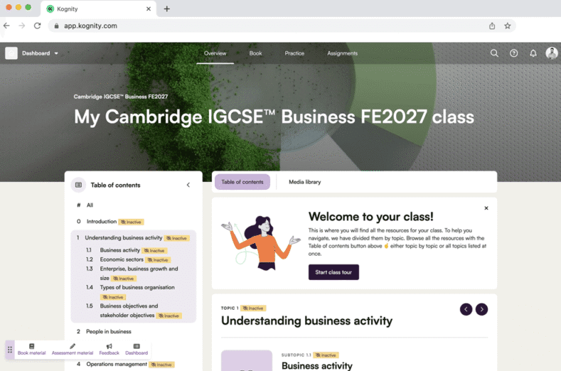Click the Feedback megaphone icon

(x=109, y=346)
